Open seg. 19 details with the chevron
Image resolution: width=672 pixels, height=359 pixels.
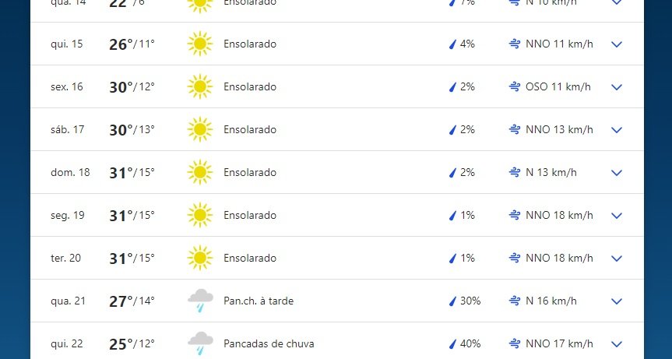click(616, 216)
